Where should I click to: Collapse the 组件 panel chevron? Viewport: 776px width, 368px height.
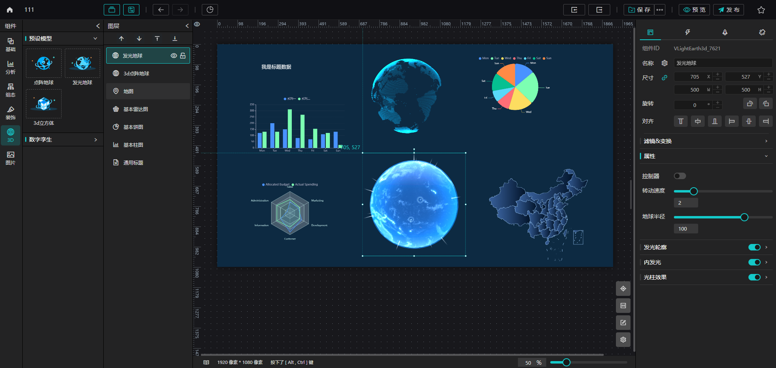click(98, 26)
